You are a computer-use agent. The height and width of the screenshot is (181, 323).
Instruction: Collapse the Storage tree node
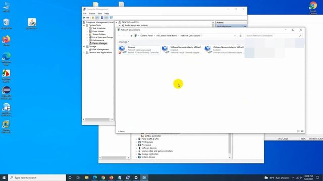pyautogui.click(x=84, y=47)
